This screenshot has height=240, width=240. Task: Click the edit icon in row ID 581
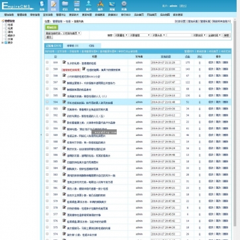[x=64, y=188]
